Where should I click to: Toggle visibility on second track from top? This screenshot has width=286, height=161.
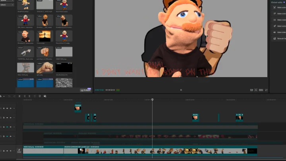[7, 118]
